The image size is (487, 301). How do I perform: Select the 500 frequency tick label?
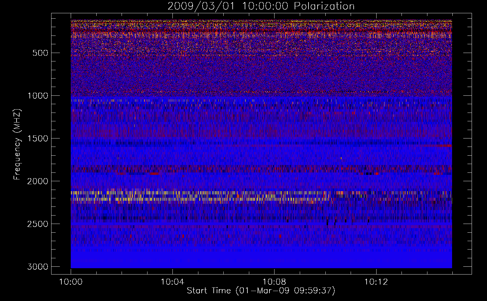(40, 53)
